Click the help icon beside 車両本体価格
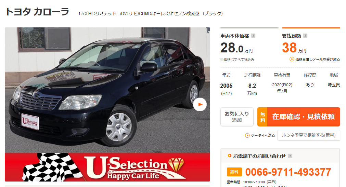 [x=253, y=36]
